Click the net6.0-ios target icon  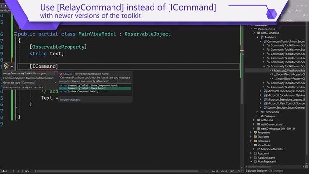click(259, 120)
